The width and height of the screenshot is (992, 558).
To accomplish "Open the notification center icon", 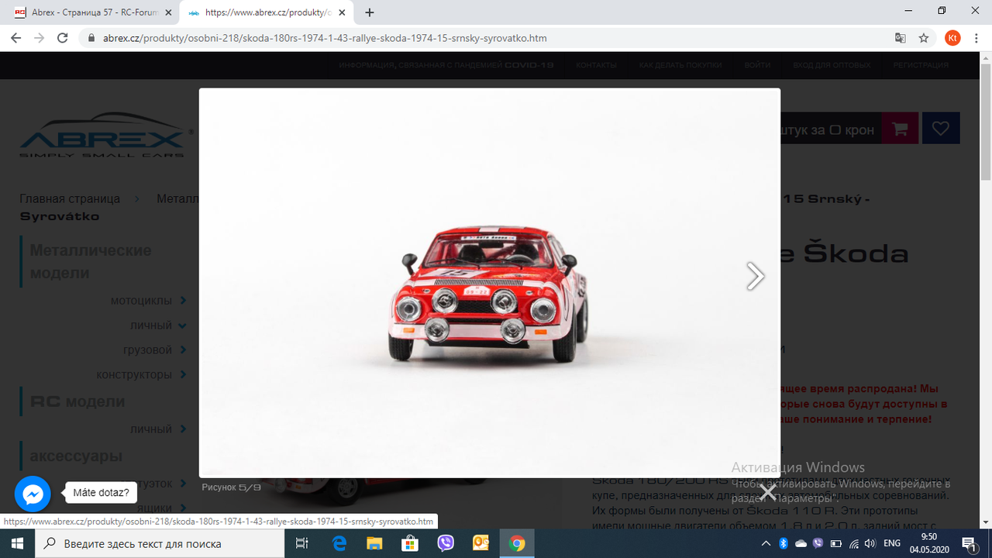I will [x=969, y=543].
